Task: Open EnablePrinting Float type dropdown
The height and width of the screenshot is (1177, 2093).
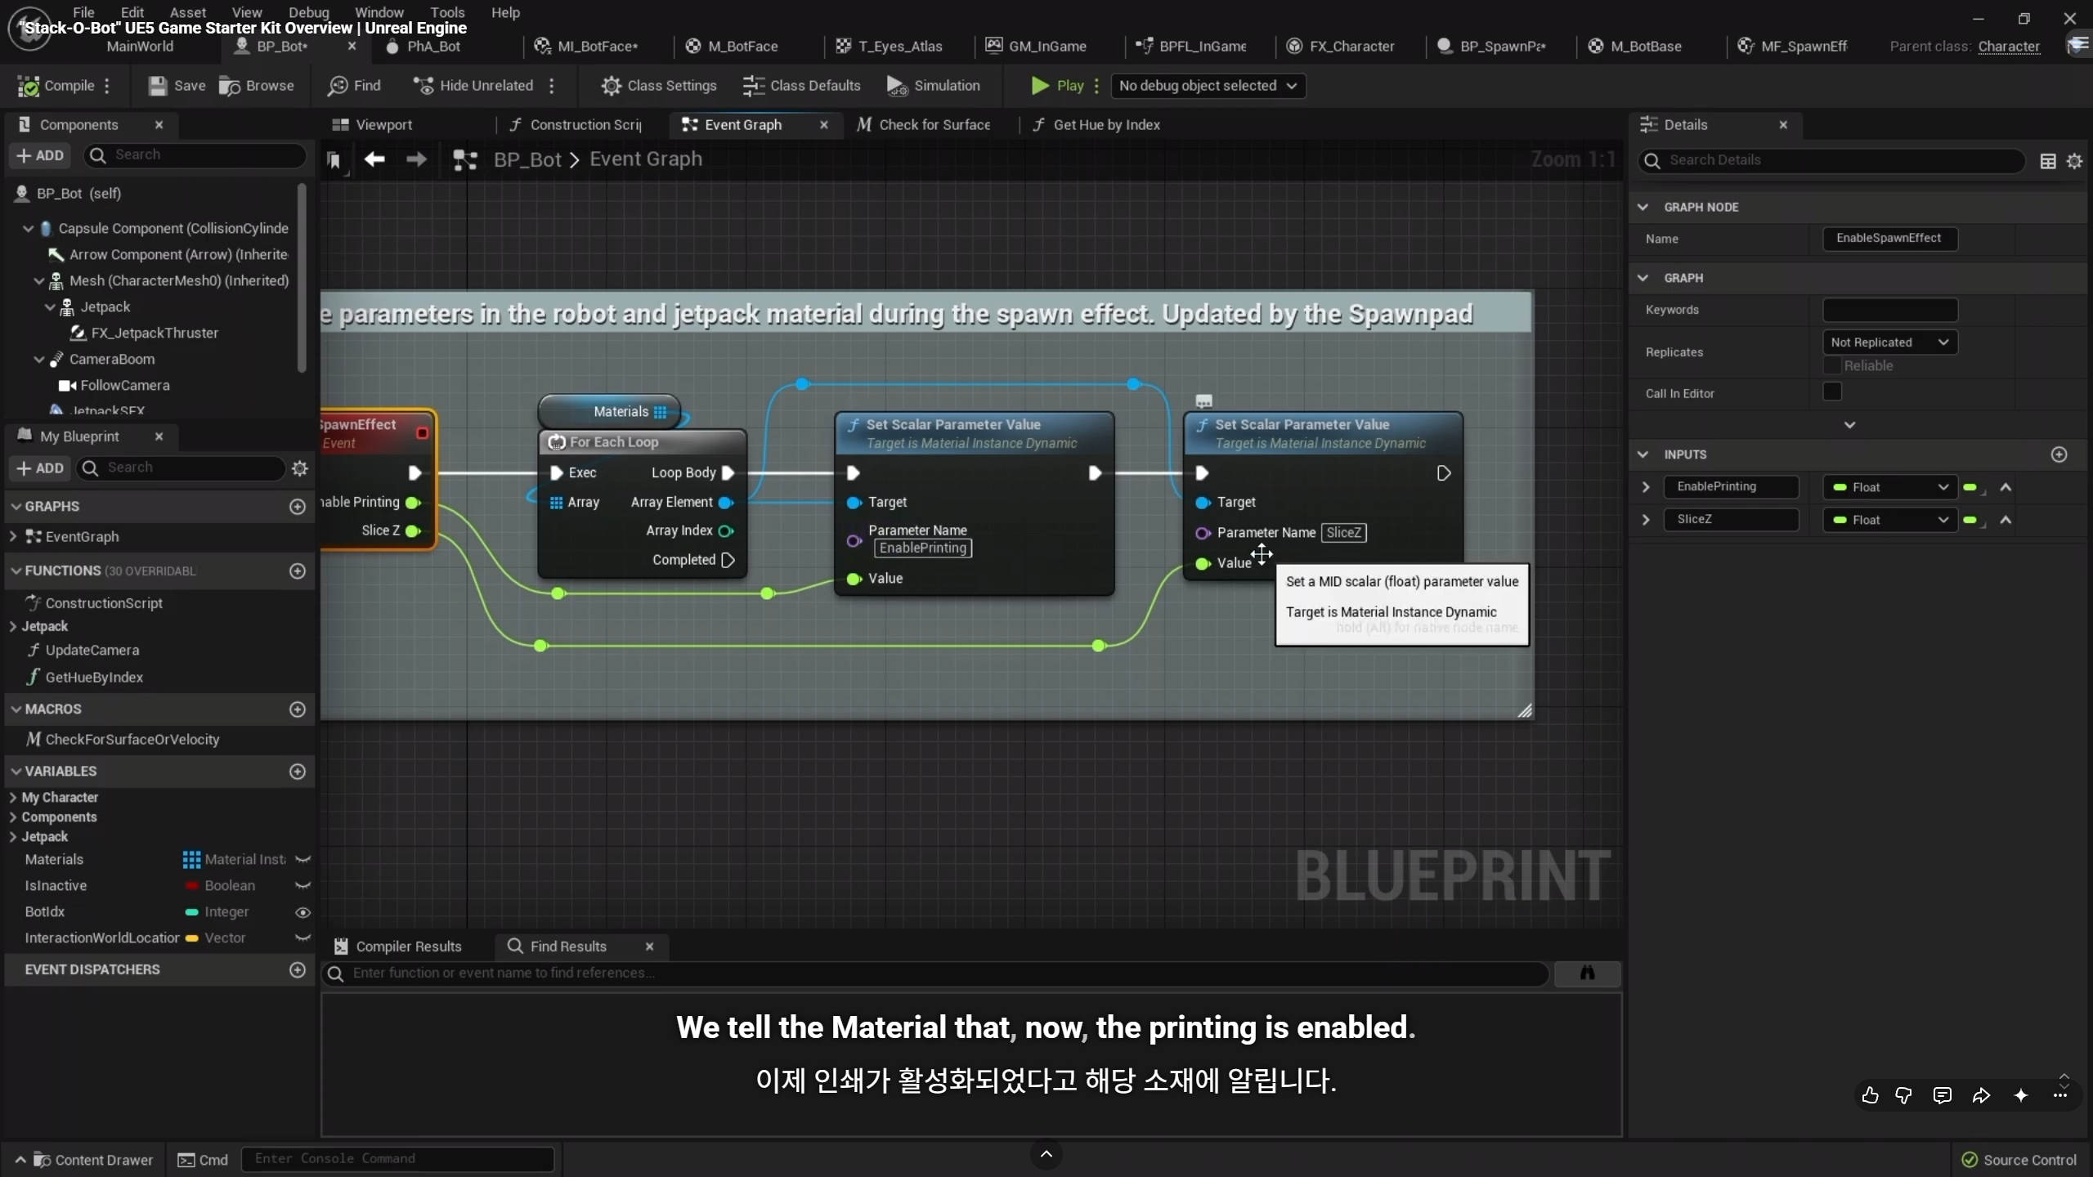Action: [1889, 487]
